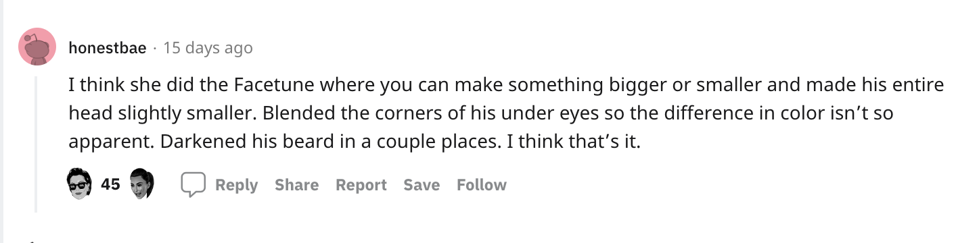Save this comment
The height and width of the screenshot is (243, 979).
(422, 185)
